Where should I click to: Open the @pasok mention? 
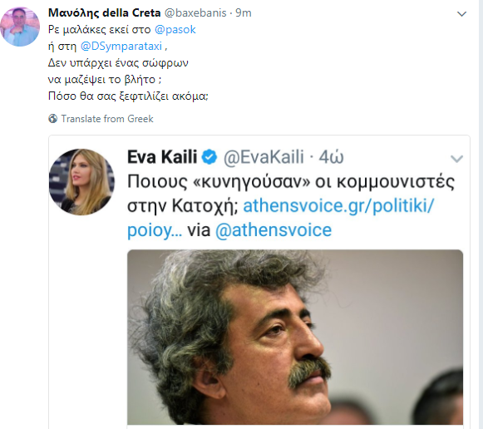[x=175, y=30]
